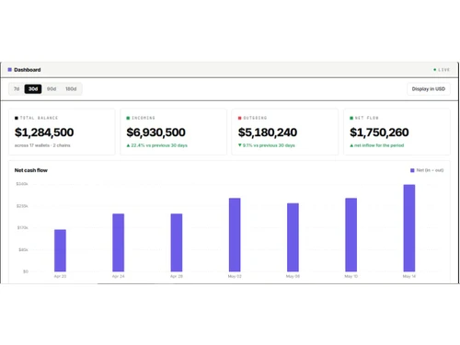This screenshot has width=460, height=345.
Task: Click the May 14 bar in chart
Action: pos(409,228)
